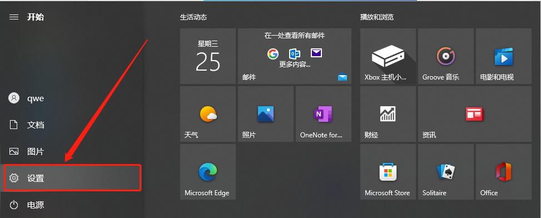Open the Xbox 主机小帮手 tile
This screenshot has width=541, height=218.
pyautogui.click(x=388, y=56)
